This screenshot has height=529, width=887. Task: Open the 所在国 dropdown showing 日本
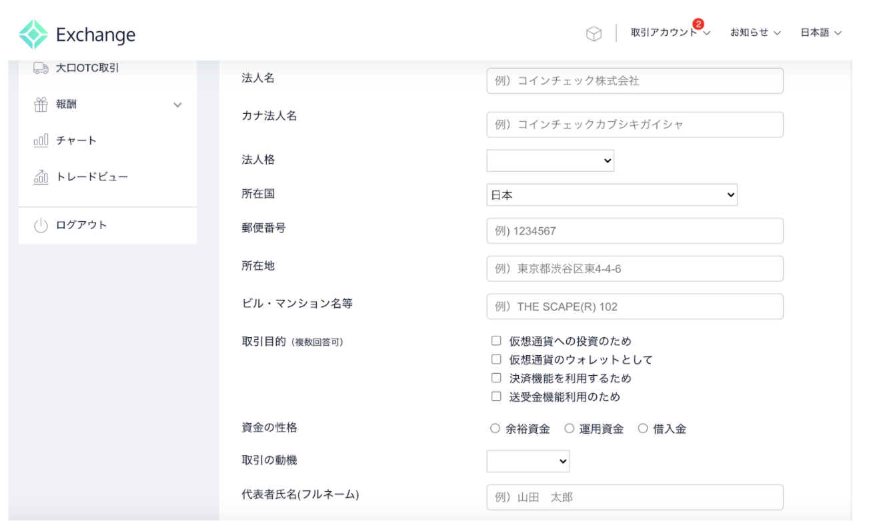tap(612, 195)
